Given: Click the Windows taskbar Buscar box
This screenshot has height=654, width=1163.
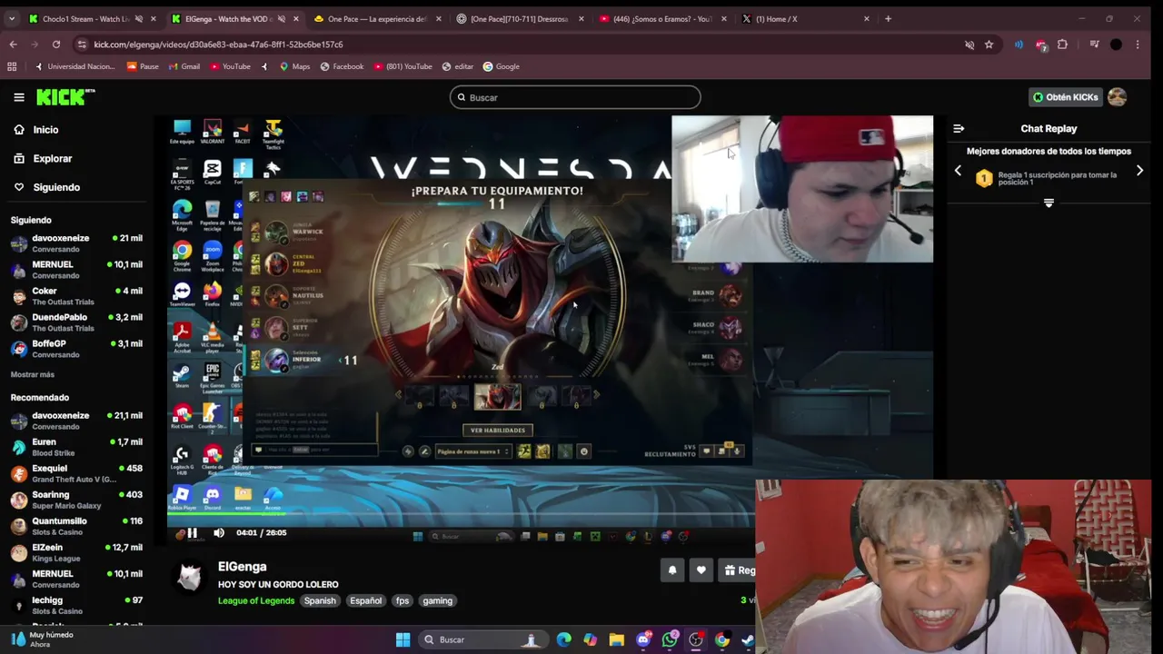Looking at the screenshot, I should coord(484,639).
